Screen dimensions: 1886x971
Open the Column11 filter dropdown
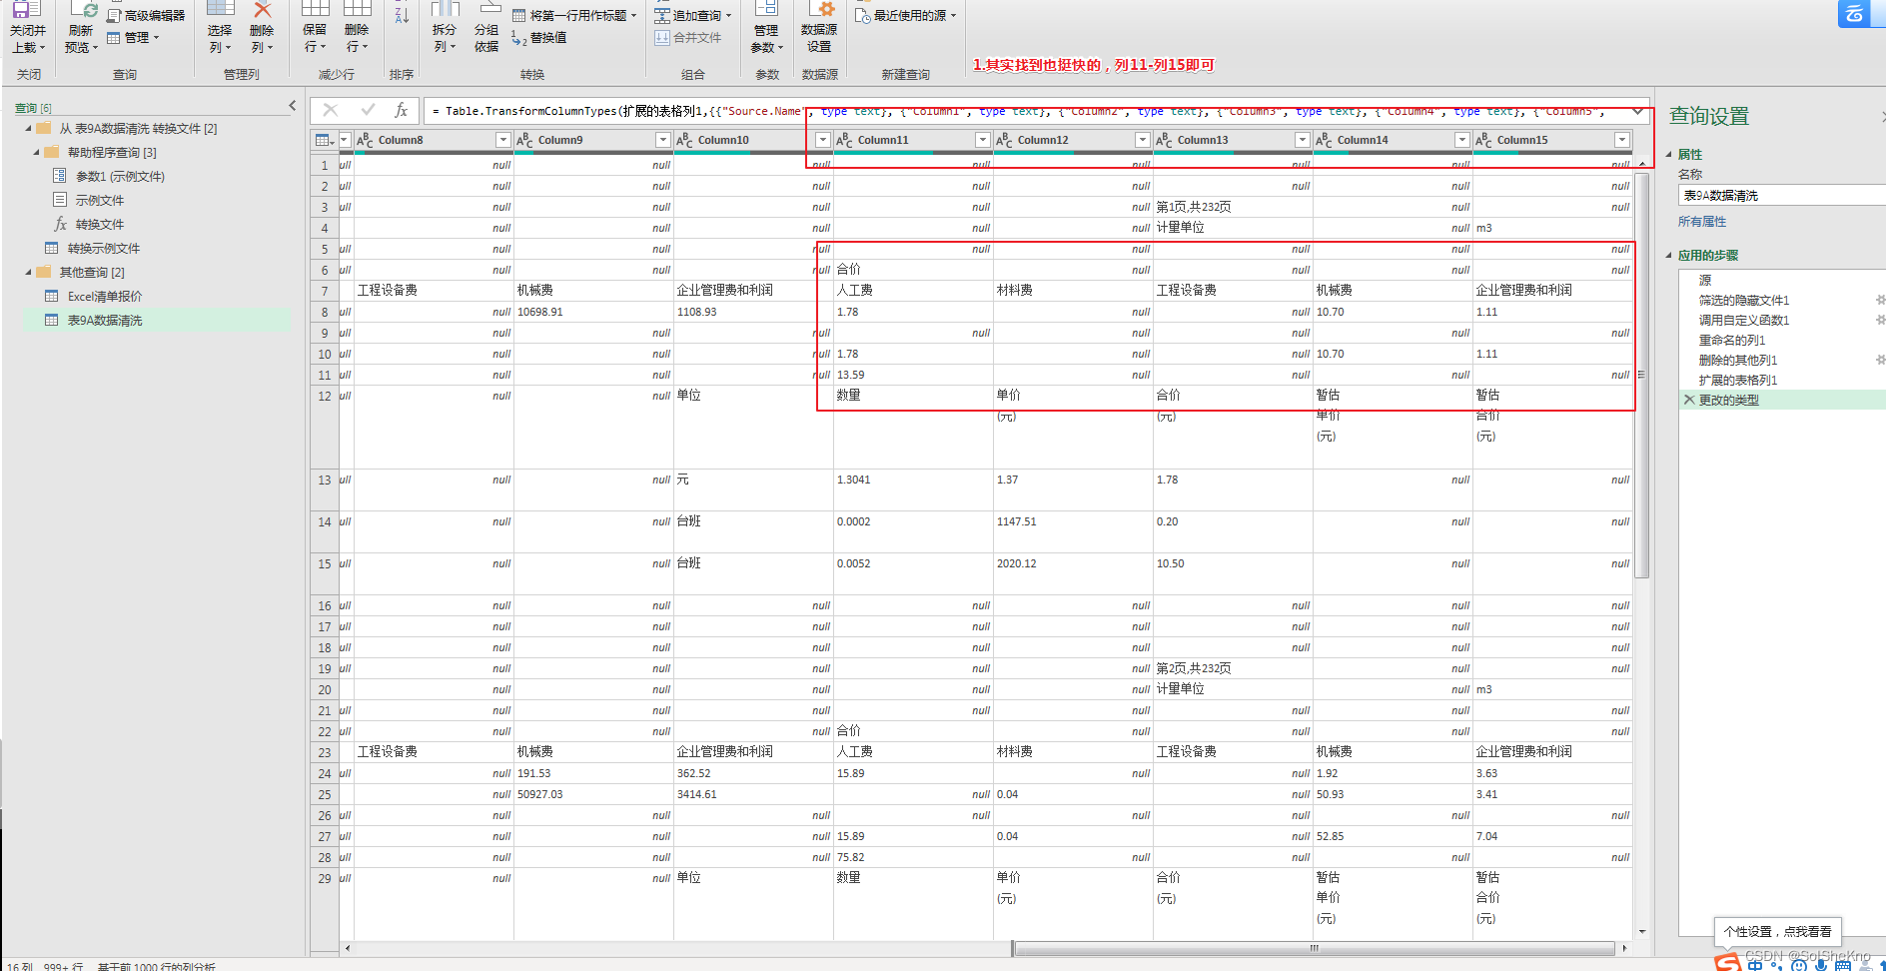pos(983,140)
